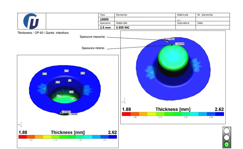Select the 2.7 thickness marker
This screenshot has width=243, height=149.
(x=70, y=80)
